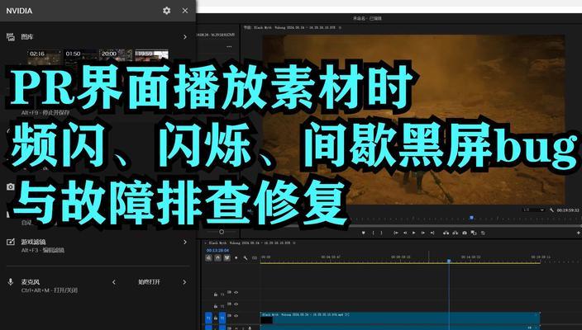Toggle timeline Snap magnet button
The height and width of the screenshot is (330, 582).
tap(218, 257)
